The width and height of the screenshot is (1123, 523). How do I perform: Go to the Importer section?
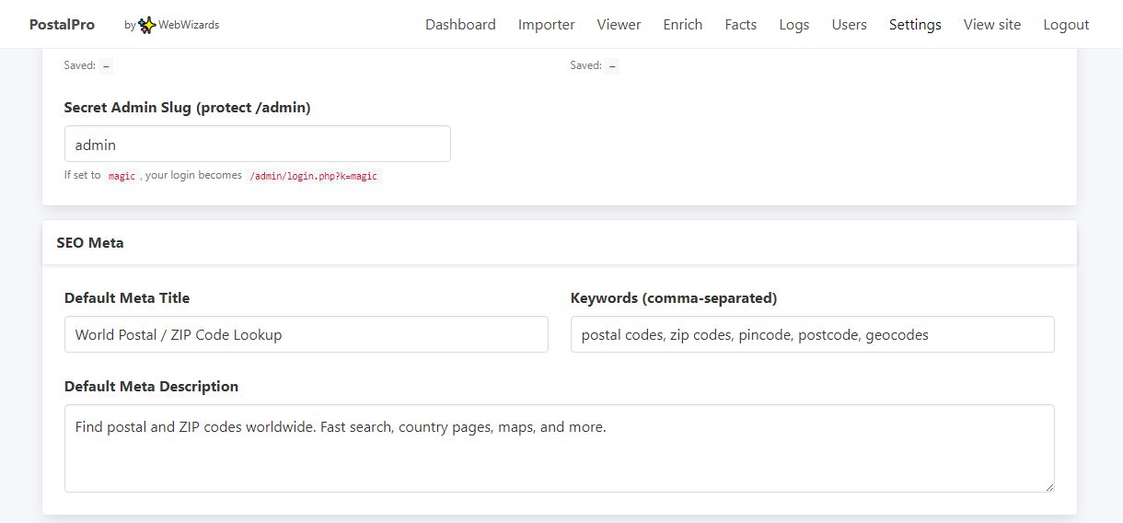click(x=546, y=25)
